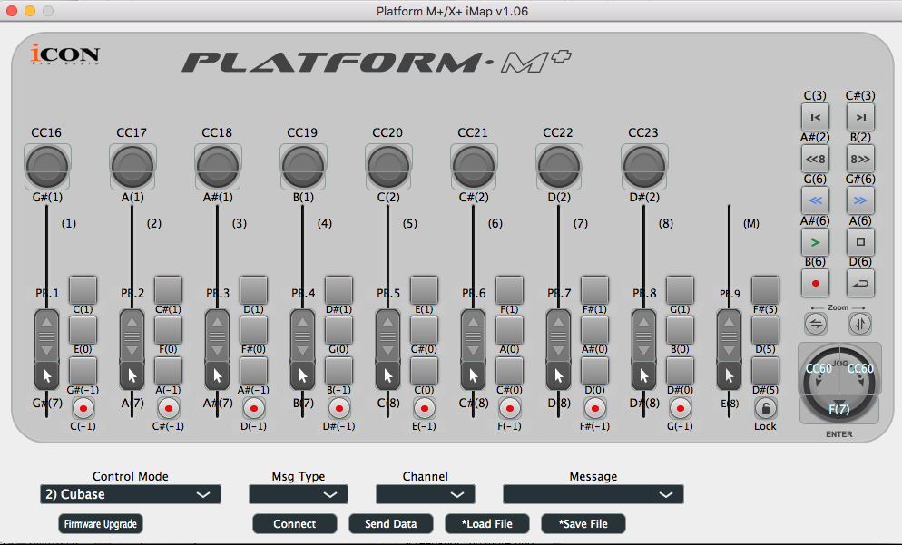Click the D#(5) button on master channel
The width and height of the screenshot is (902, 545).
765,371
